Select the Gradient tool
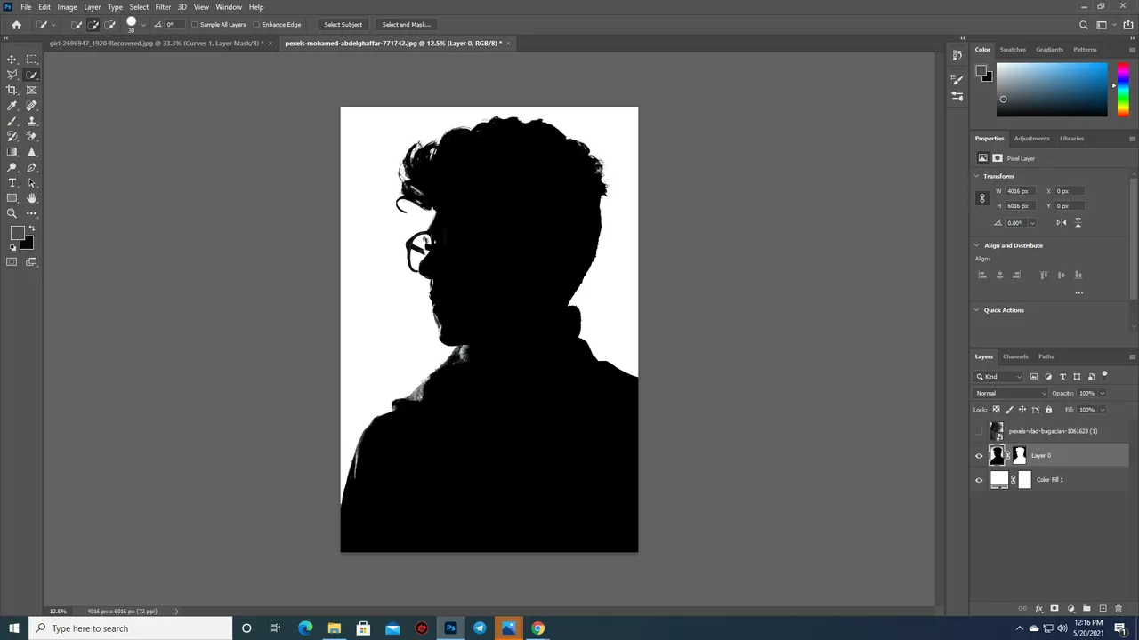This screenshot has height=640, width=1139. [12, 152]
